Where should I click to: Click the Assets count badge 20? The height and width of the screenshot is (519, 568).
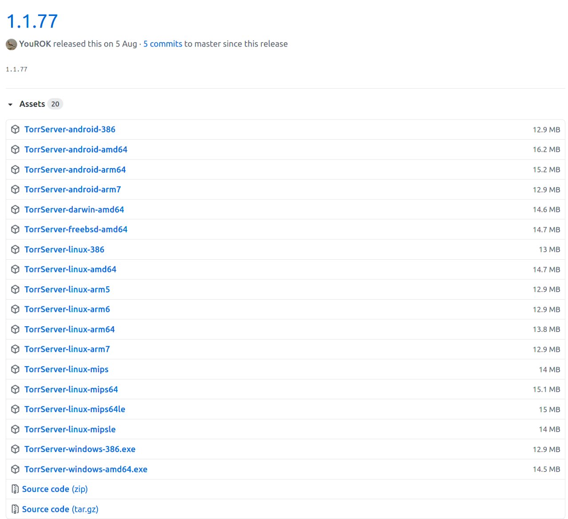(55, 104)
